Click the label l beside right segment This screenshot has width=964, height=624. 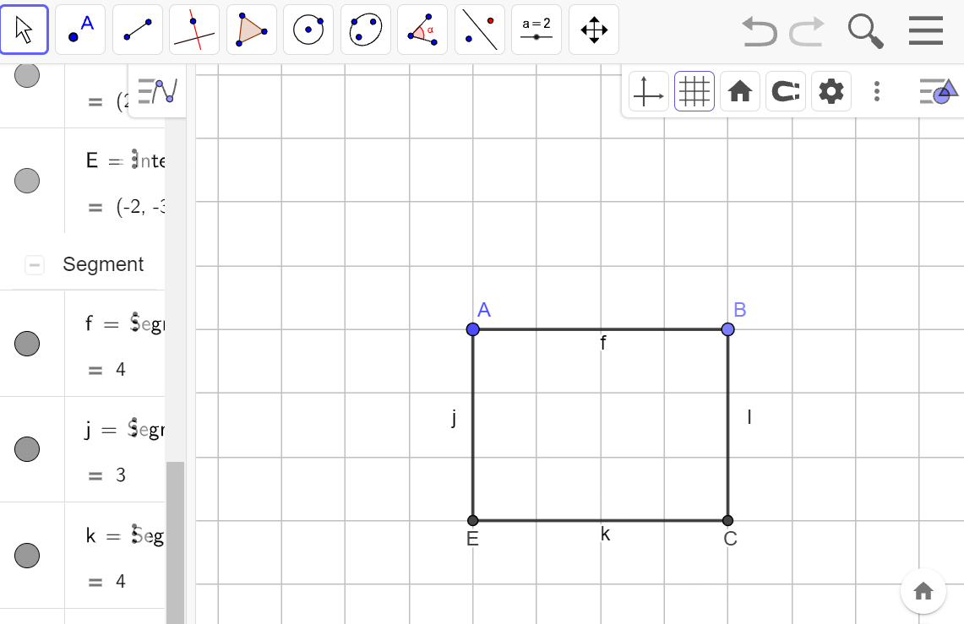pos(749,417)
